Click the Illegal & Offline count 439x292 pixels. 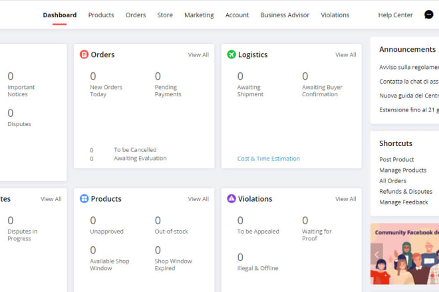[240, 257]
